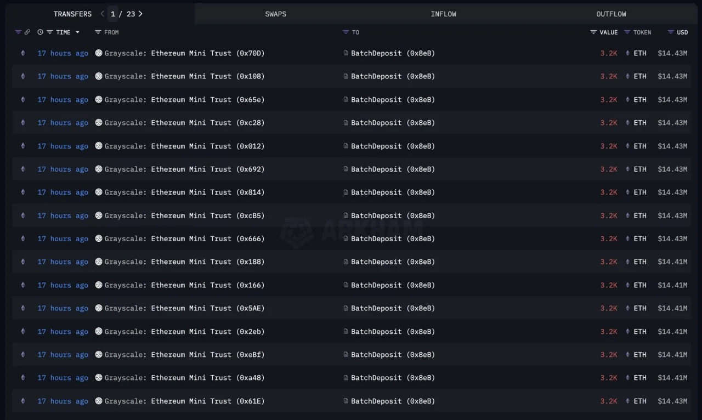Switch to the SWAPS tab
Image resolution: width=702 pixels, height=420 pixels.
pos(275,14)
